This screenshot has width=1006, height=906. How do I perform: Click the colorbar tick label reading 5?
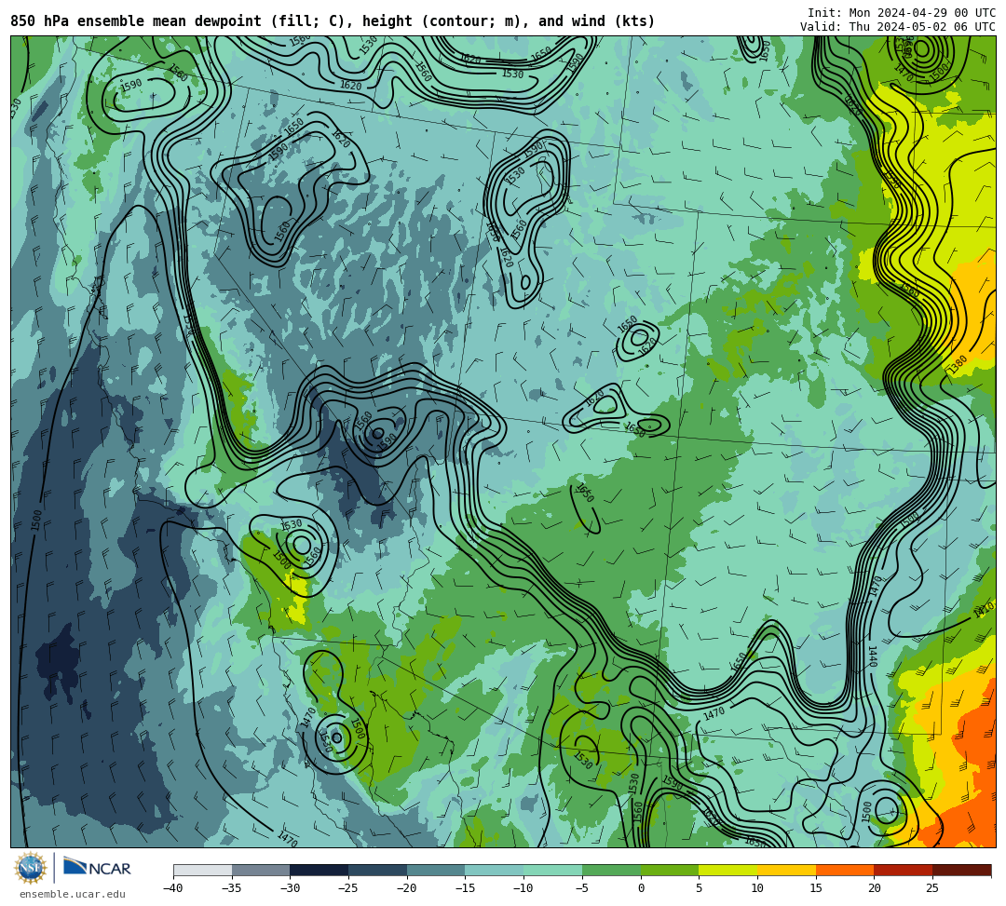(700, 888)
